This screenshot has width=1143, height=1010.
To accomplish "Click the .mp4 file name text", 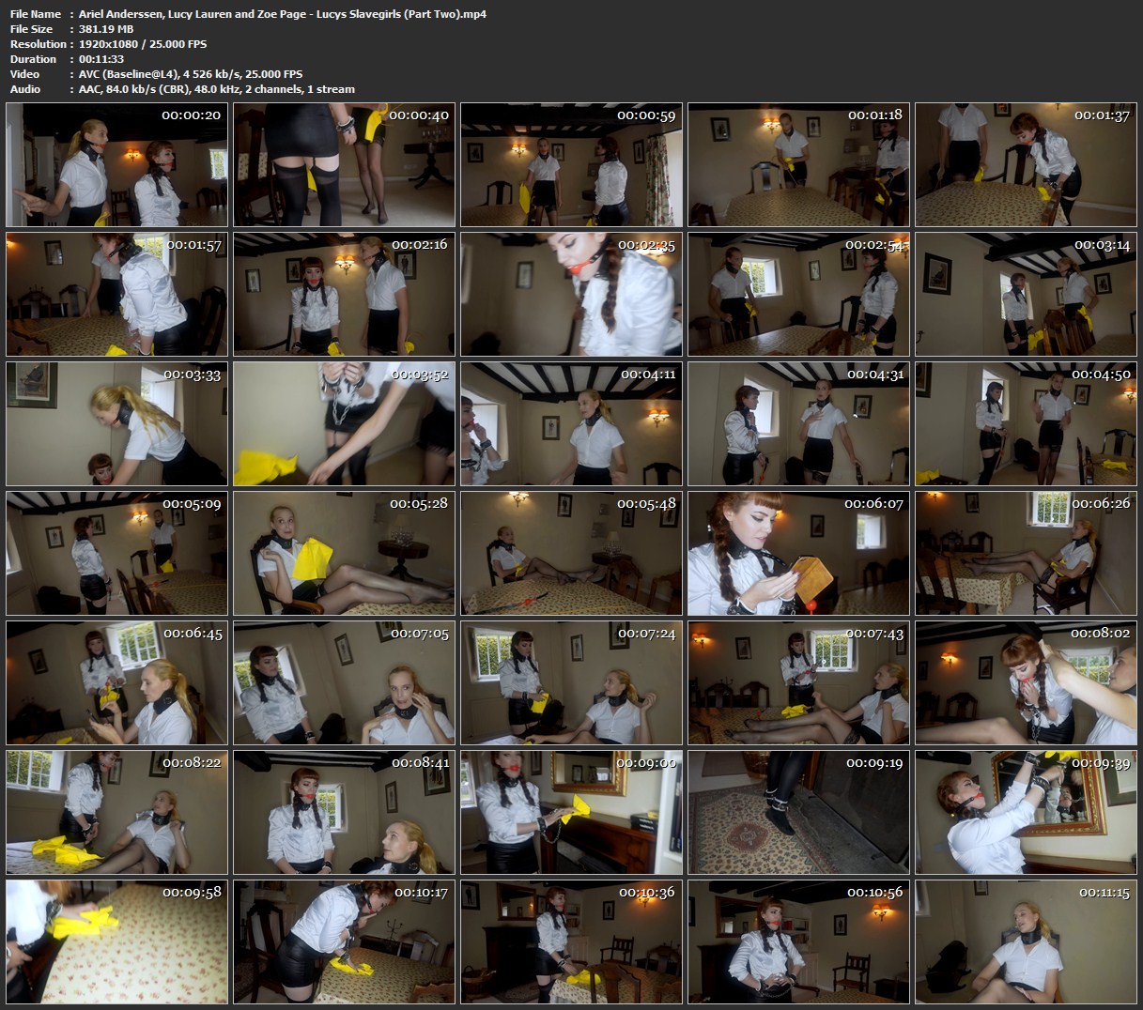I will click(283, 14).
